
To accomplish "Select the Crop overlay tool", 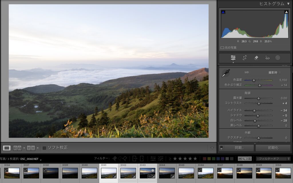I will [245, 58].
